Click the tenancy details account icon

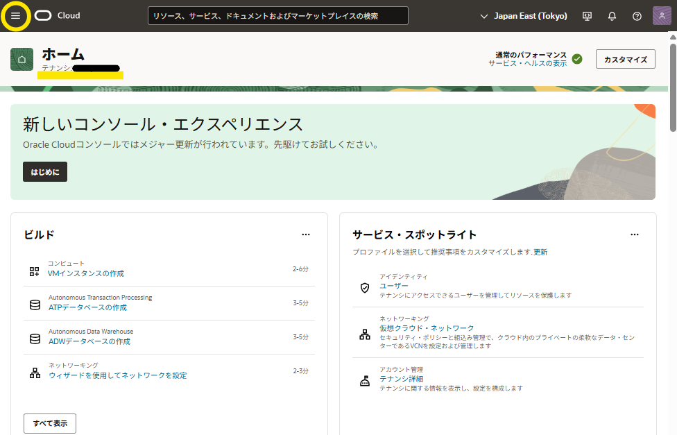point(365,381)
